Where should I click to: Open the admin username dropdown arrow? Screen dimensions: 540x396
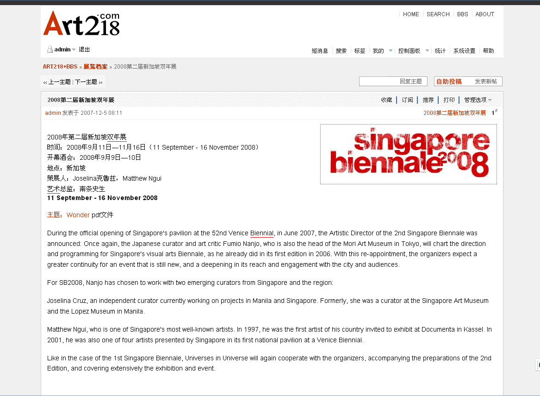74,50
